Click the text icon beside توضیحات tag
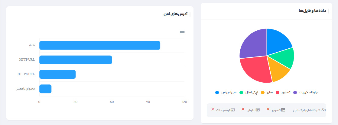This screenshot has height=125, width=338. (232, 110)
